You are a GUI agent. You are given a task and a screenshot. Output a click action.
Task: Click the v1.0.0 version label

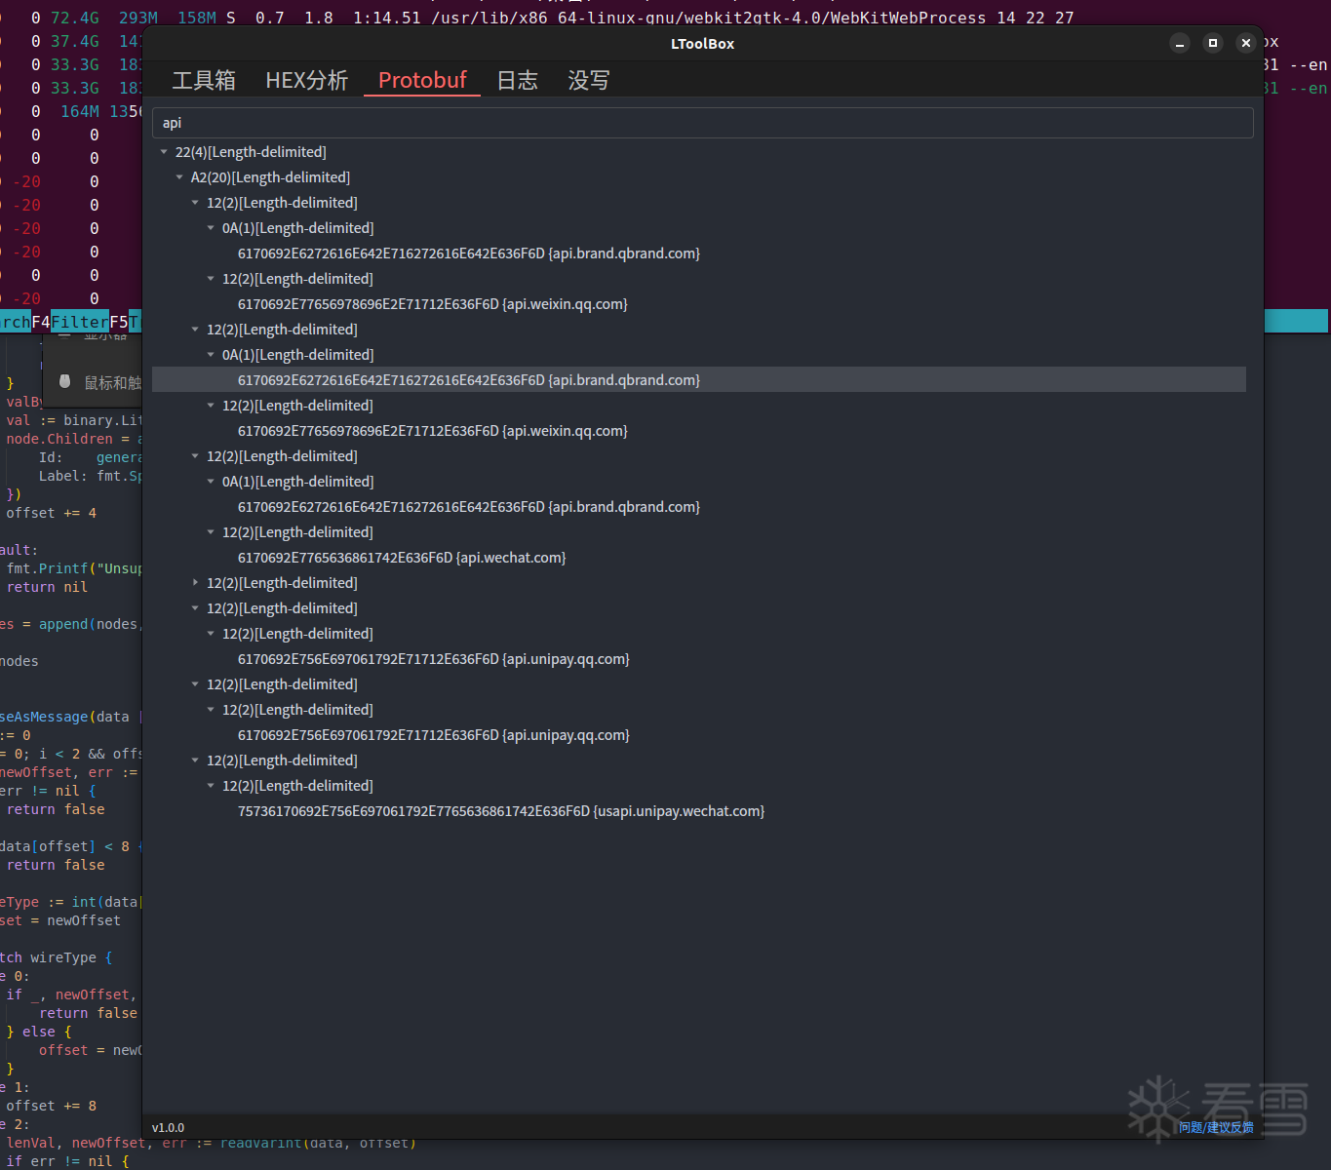pos(168,1128)
